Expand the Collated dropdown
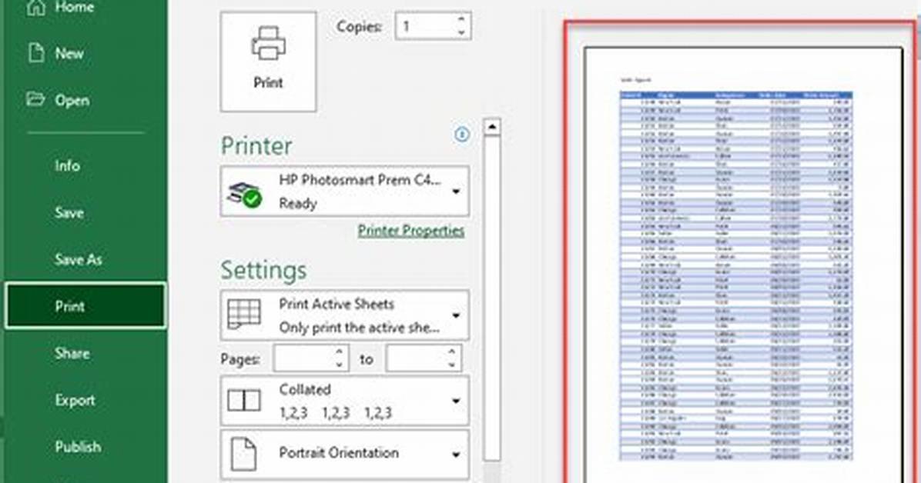The width and height of the screenshot is (921, 483). [456, 401]
